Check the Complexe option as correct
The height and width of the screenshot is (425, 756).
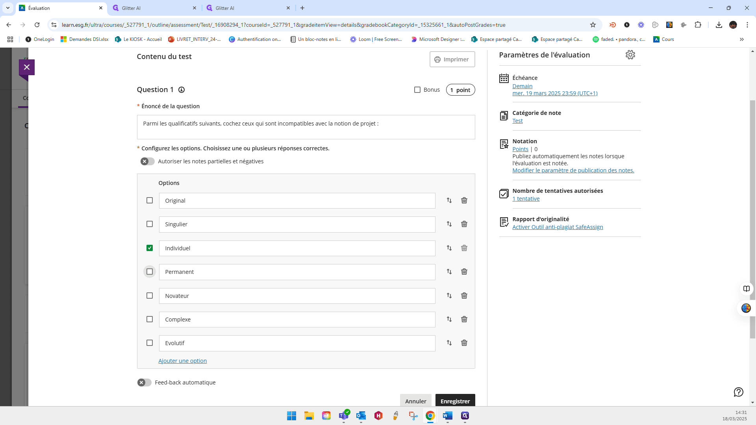click(x=150, y=319)
